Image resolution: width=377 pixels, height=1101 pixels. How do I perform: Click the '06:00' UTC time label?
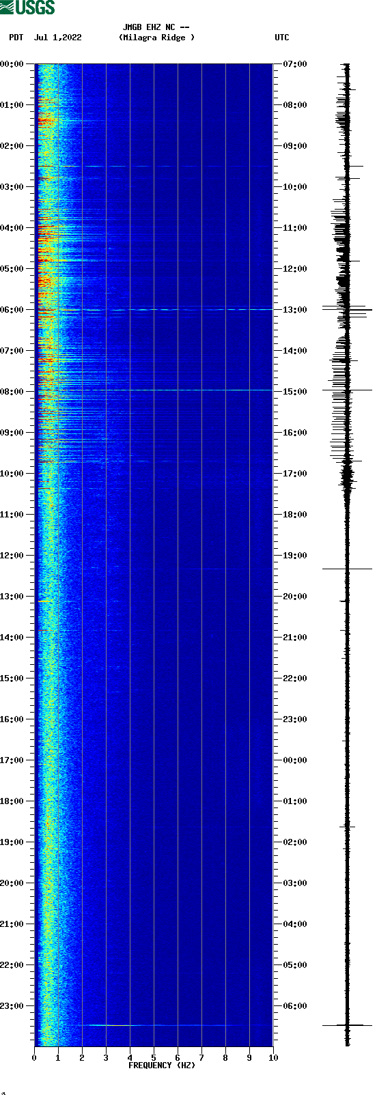(x=295, y=1006)
